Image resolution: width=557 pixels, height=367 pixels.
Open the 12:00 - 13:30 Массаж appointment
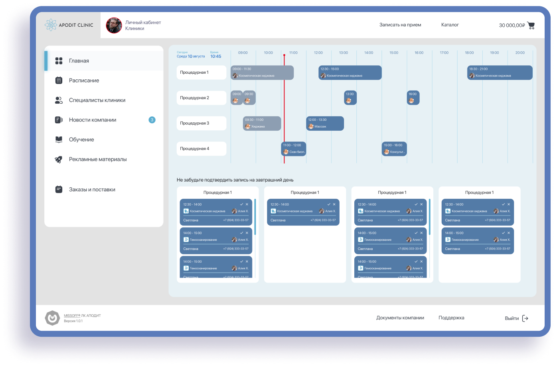point(325,124)
